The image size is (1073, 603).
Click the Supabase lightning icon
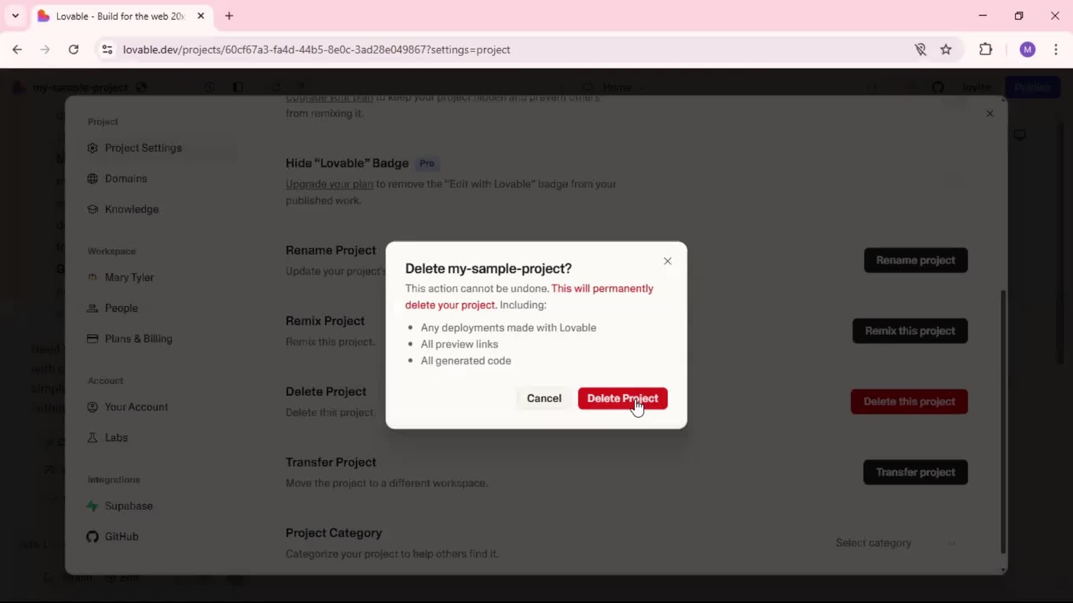click(x=93, y=506)
